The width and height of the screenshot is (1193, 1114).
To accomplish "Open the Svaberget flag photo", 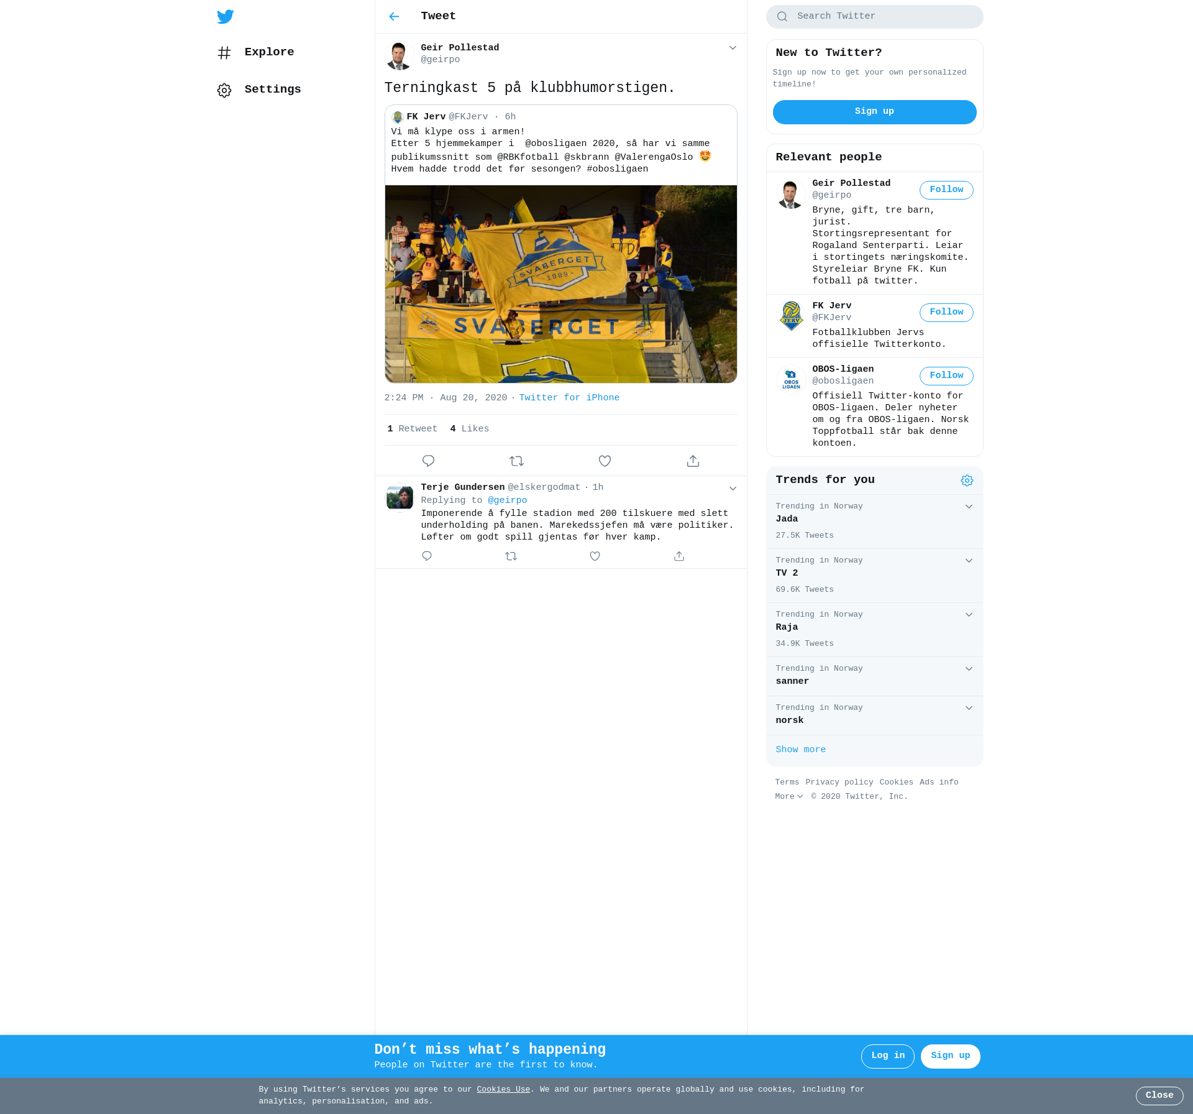I will pos(560,283).
